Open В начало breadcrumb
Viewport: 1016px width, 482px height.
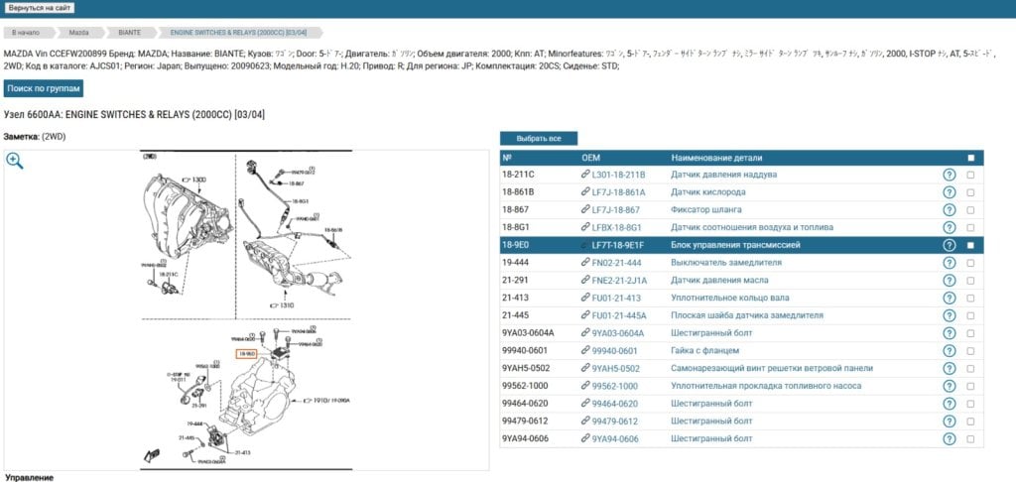[26, 33]
